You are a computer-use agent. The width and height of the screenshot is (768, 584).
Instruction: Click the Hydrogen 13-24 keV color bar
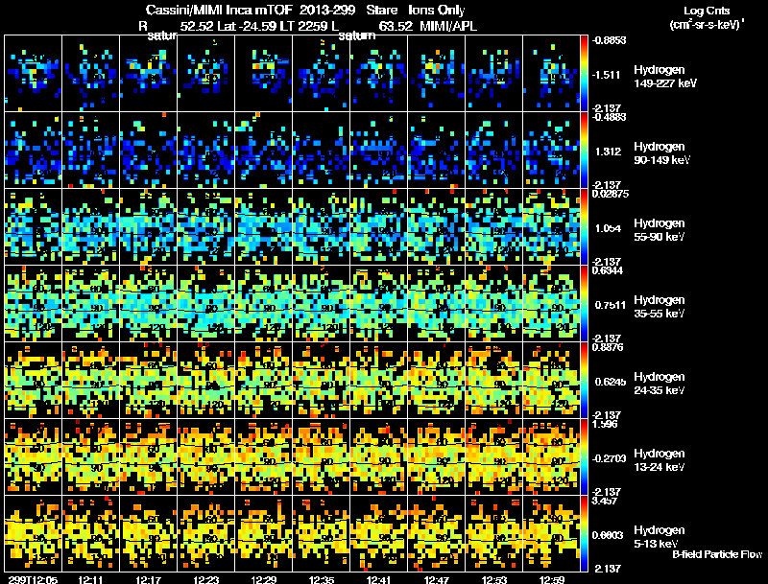click(584, 457)
